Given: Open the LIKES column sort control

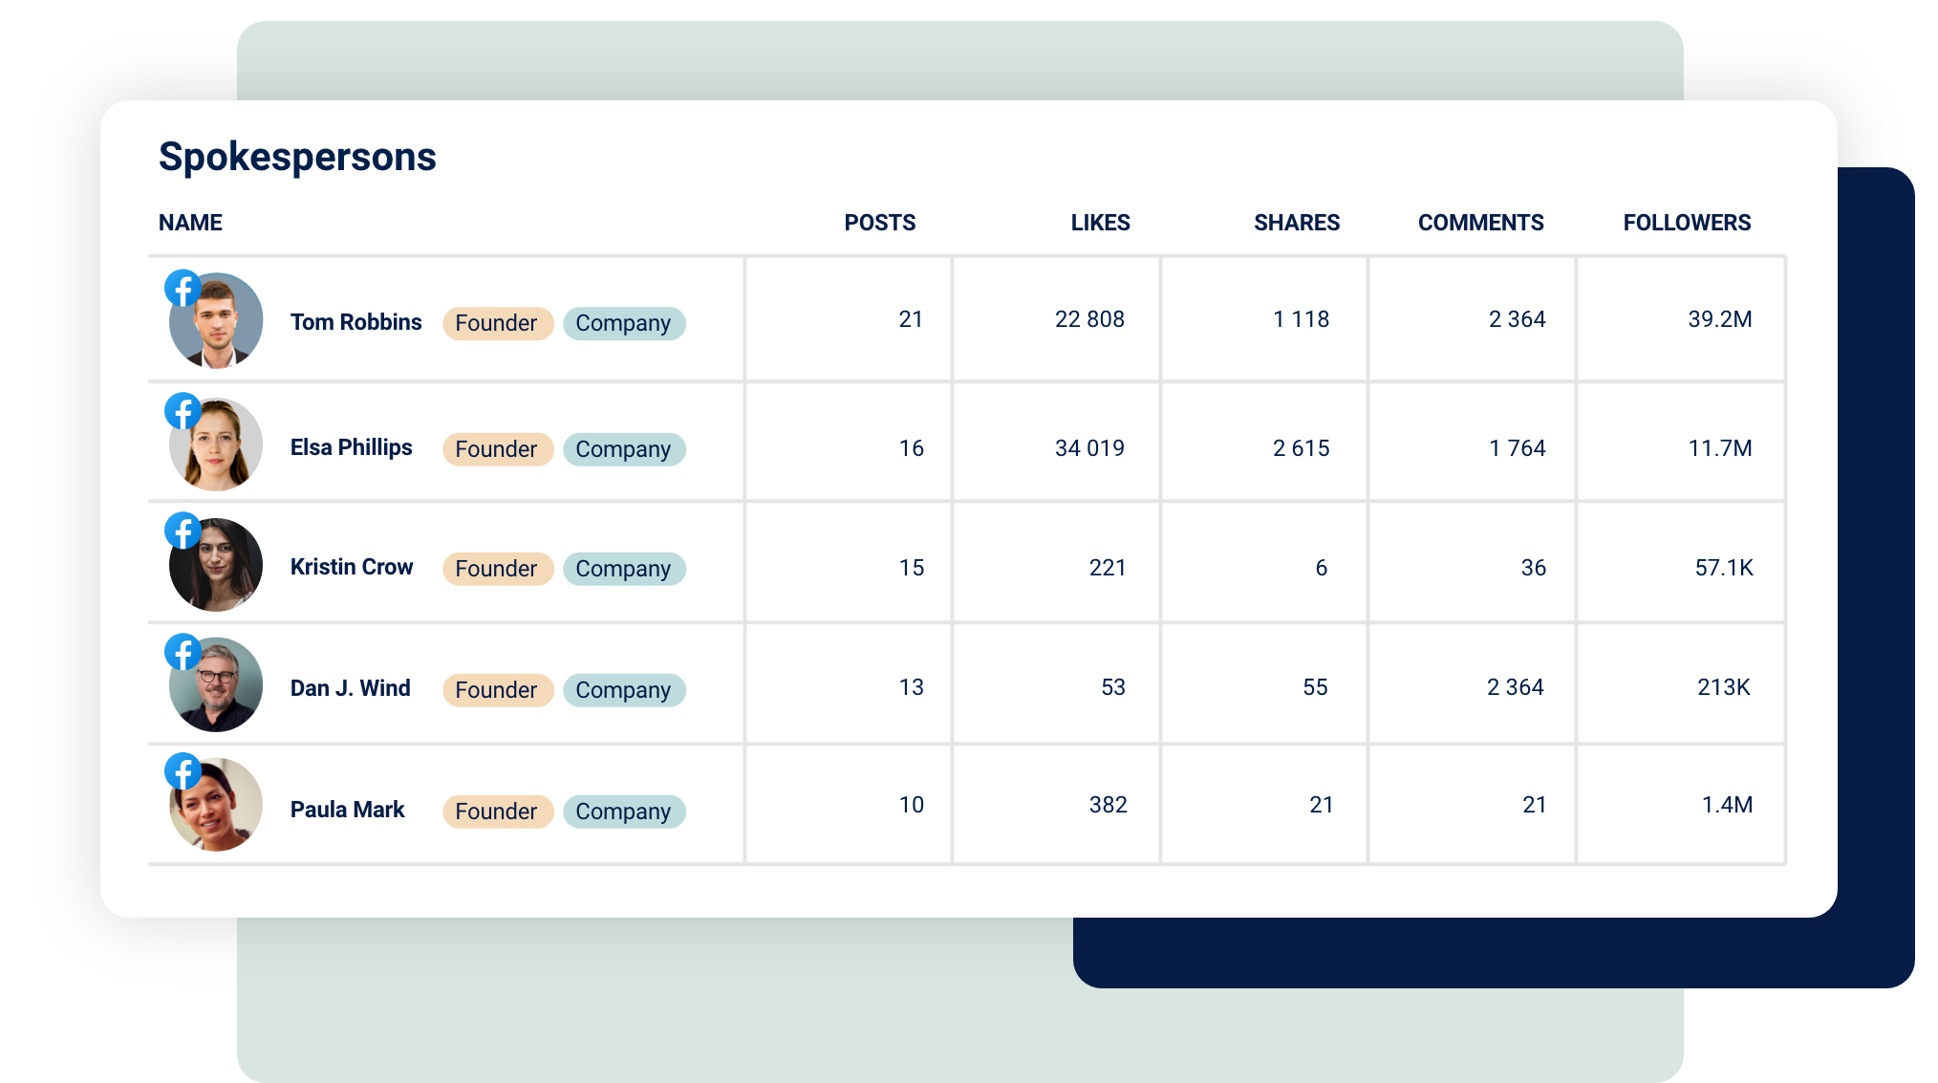Looking at the screenshot, I should tap(1100, 223).
